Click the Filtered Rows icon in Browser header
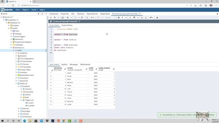 click(46, 14)
